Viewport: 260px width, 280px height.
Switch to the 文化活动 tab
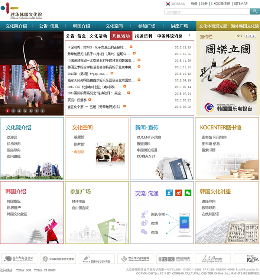tap(98, 36)
